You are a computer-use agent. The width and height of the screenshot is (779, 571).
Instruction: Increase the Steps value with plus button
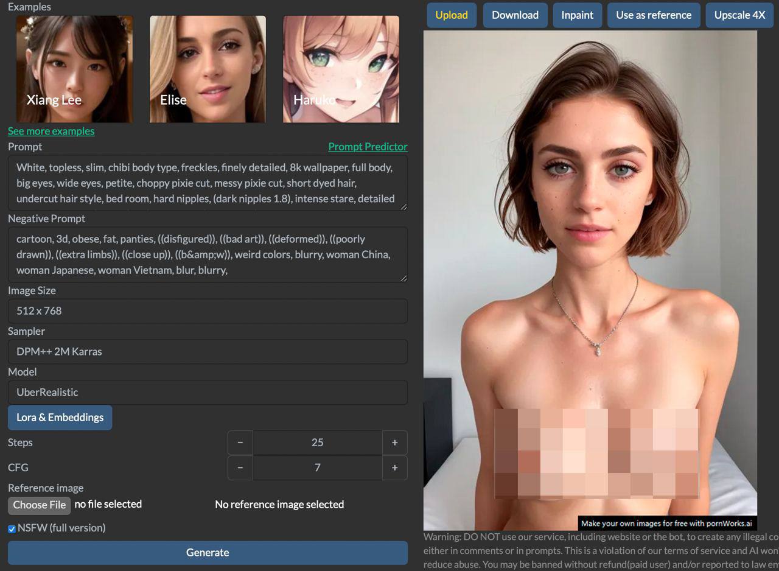pos(394,443)
